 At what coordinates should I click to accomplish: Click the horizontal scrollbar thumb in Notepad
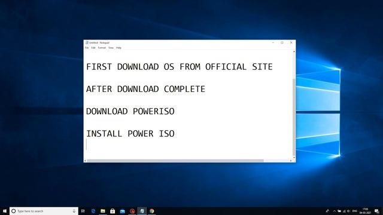click(175, 161)
